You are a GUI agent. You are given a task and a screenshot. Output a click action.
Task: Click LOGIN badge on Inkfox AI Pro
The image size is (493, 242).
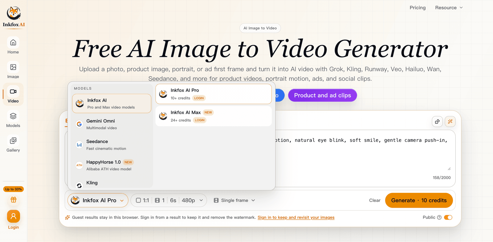click(x=199, y=98)
